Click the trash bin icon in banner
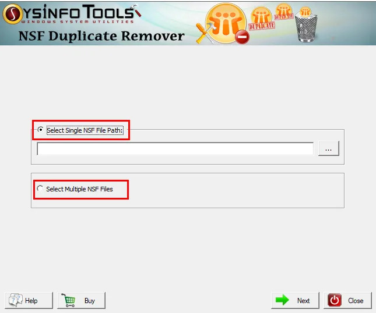The image size is (376, 313). coord(306,25)
